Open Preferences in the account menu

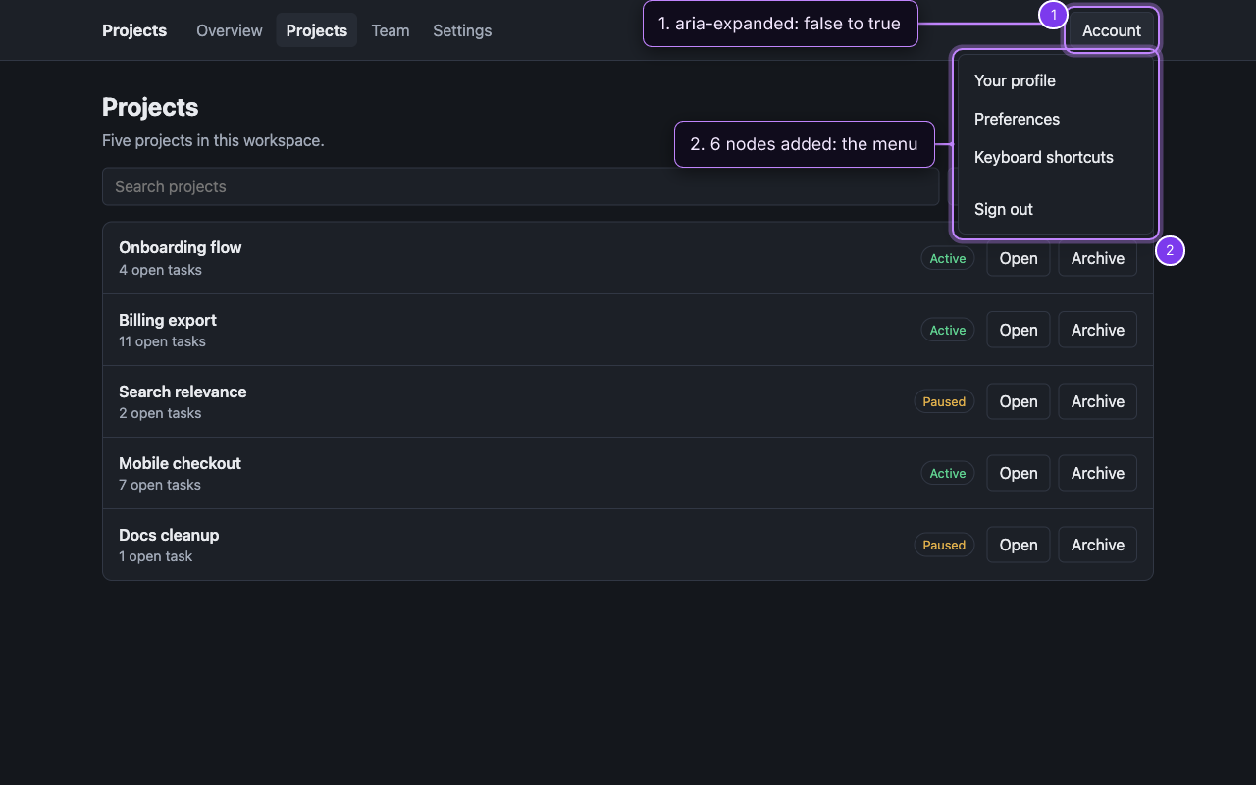[1056, 119]
